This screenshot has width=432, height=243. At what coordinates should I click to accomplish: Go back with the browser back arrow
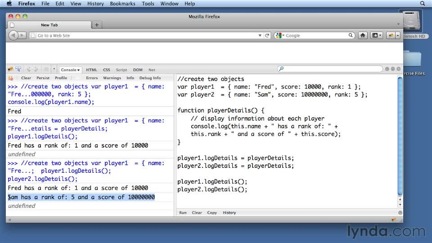click(x=13, y=35)
